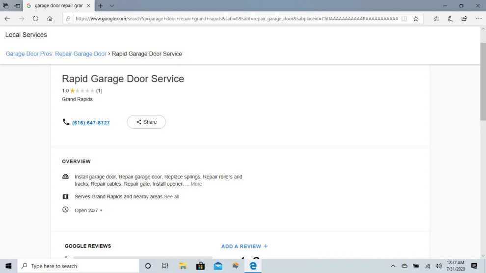
Task: Open the browser home page
Action: pos(50,19)
